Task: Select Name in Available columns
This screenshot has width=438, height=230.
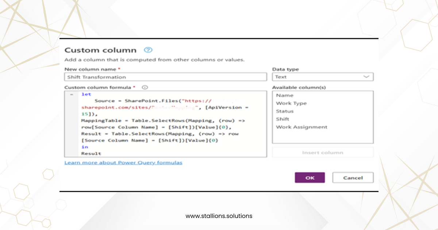Action: [285, 95]
